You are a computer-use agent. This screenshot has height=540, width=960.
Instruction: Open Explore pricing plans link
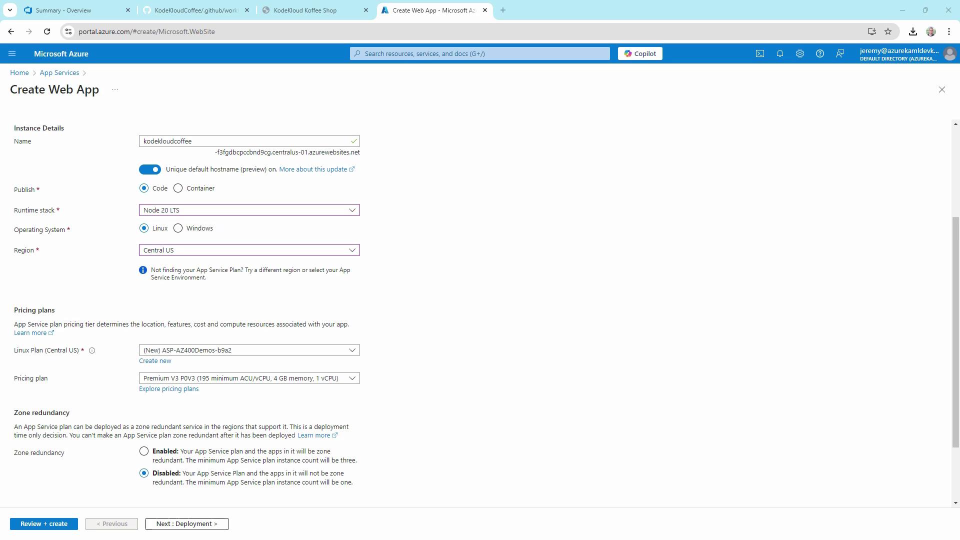tap(168, 388)
